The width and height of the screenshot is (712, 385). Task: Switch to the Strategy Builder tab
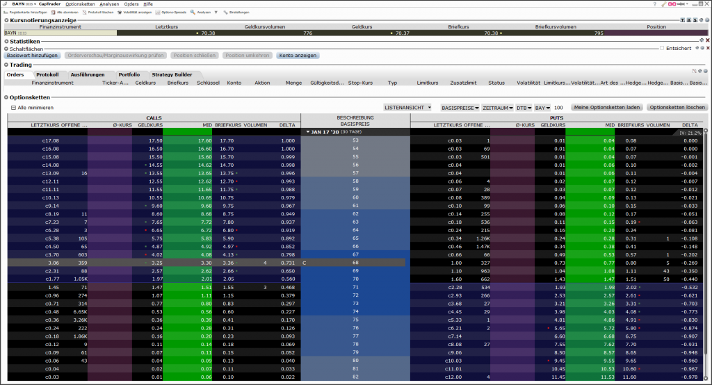172,74
